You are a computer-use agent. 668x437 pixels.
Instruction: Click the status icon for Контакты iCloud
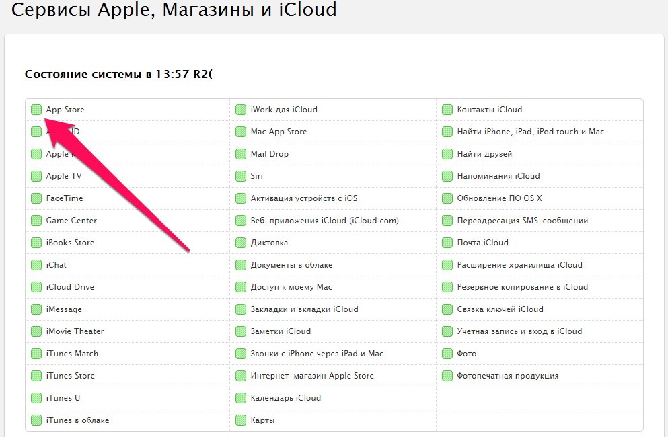[x=447, y=110]
